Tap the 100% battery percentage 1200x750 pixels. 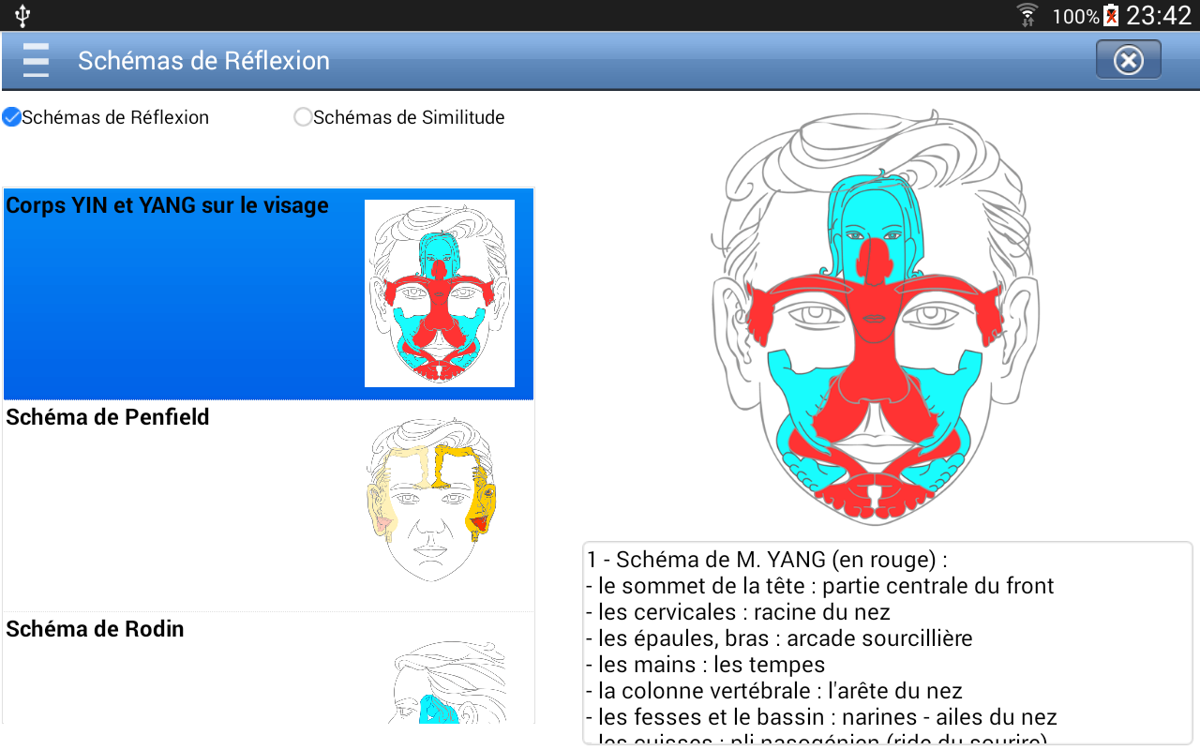point(1074,16)
